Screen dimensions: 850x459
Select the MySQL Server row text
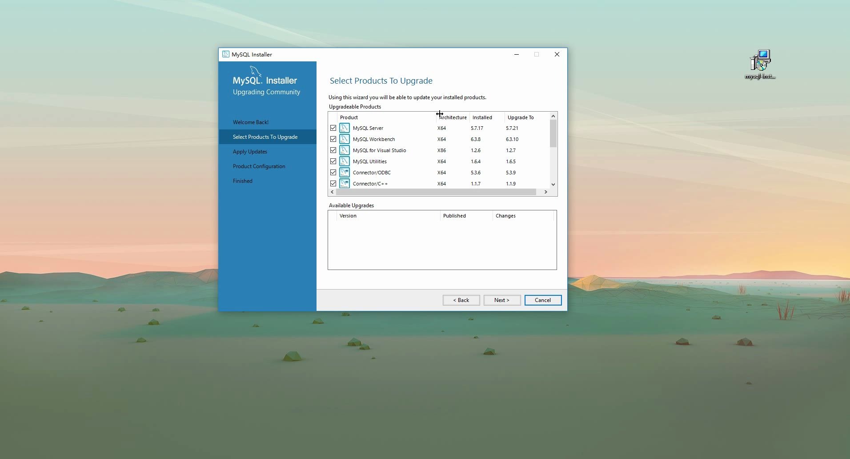tap(368, 128)
